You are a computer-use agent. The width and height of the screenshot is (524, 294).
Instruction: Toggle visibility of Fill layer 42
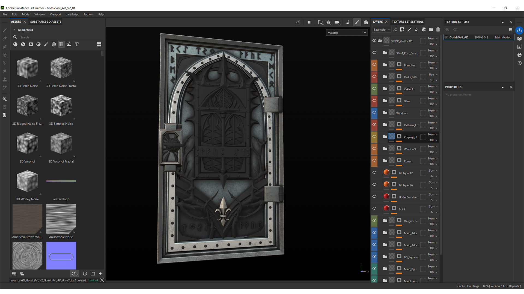[374, 172]
